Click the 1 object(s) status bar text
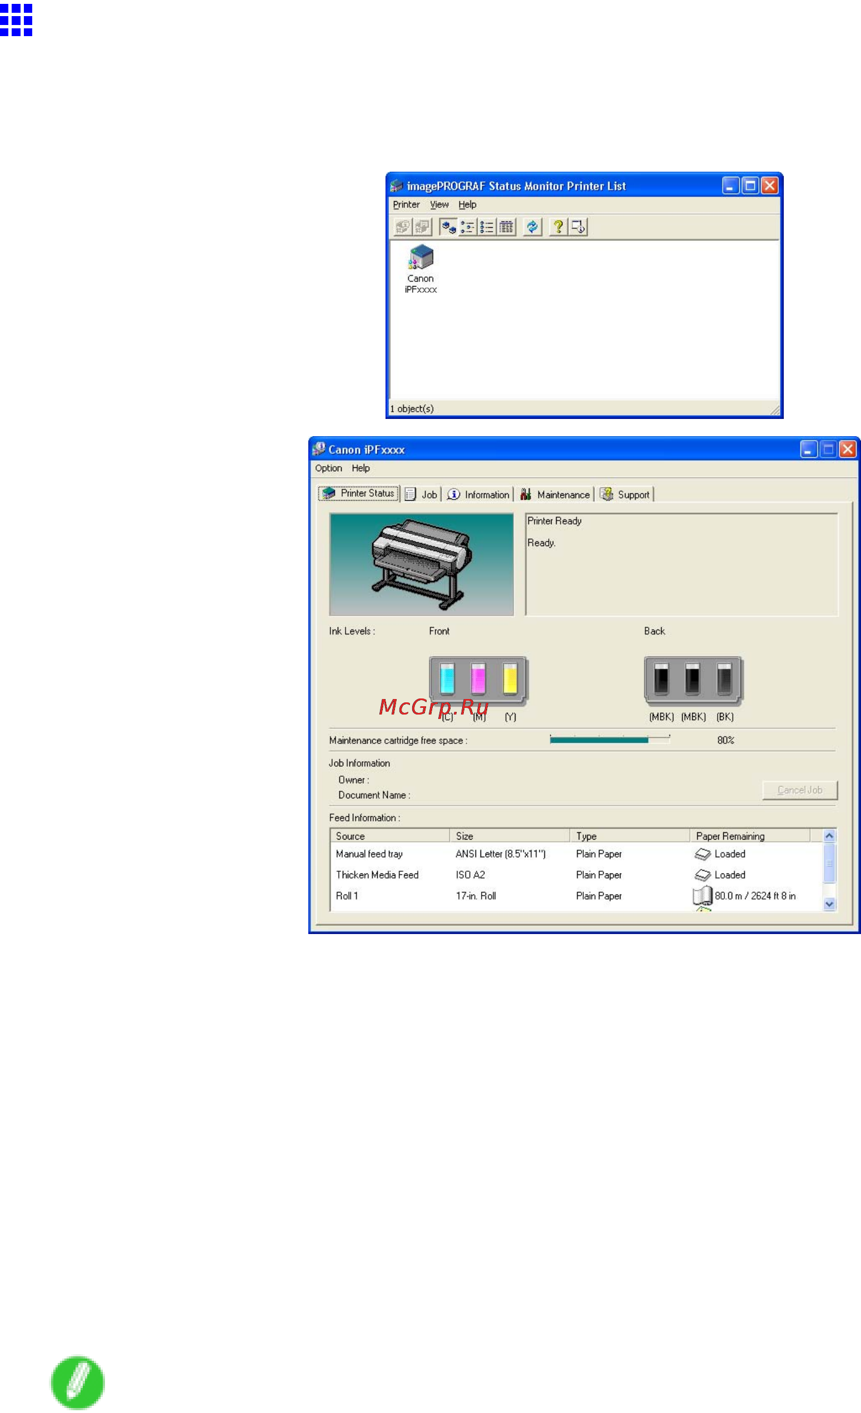861x1413 pixels. click(412, 409)
